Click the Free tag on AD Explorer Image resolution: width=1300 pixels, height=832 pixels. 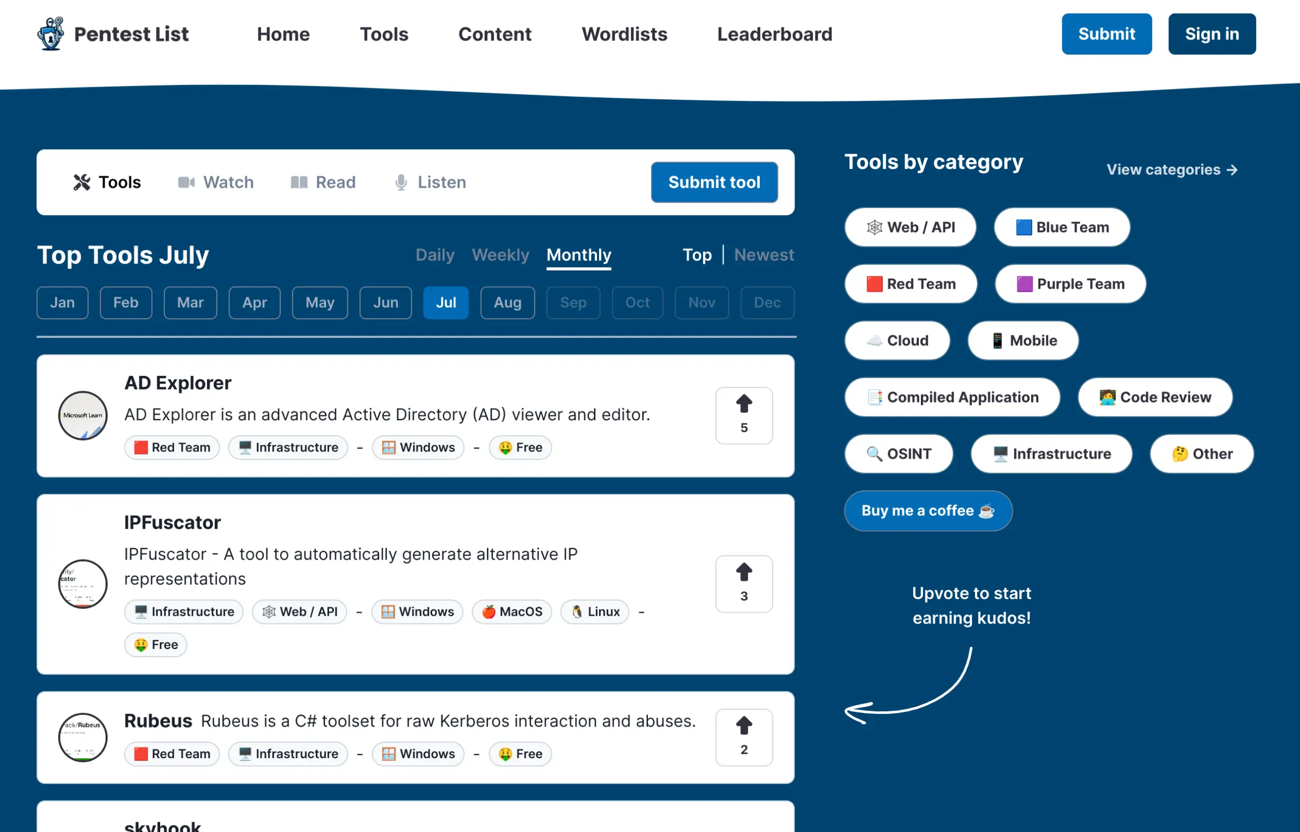520,447
